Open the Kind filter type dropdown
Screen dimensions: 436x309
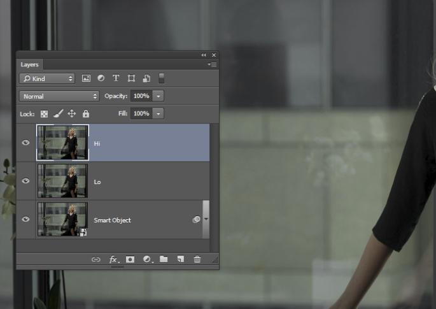click(47, 78)
